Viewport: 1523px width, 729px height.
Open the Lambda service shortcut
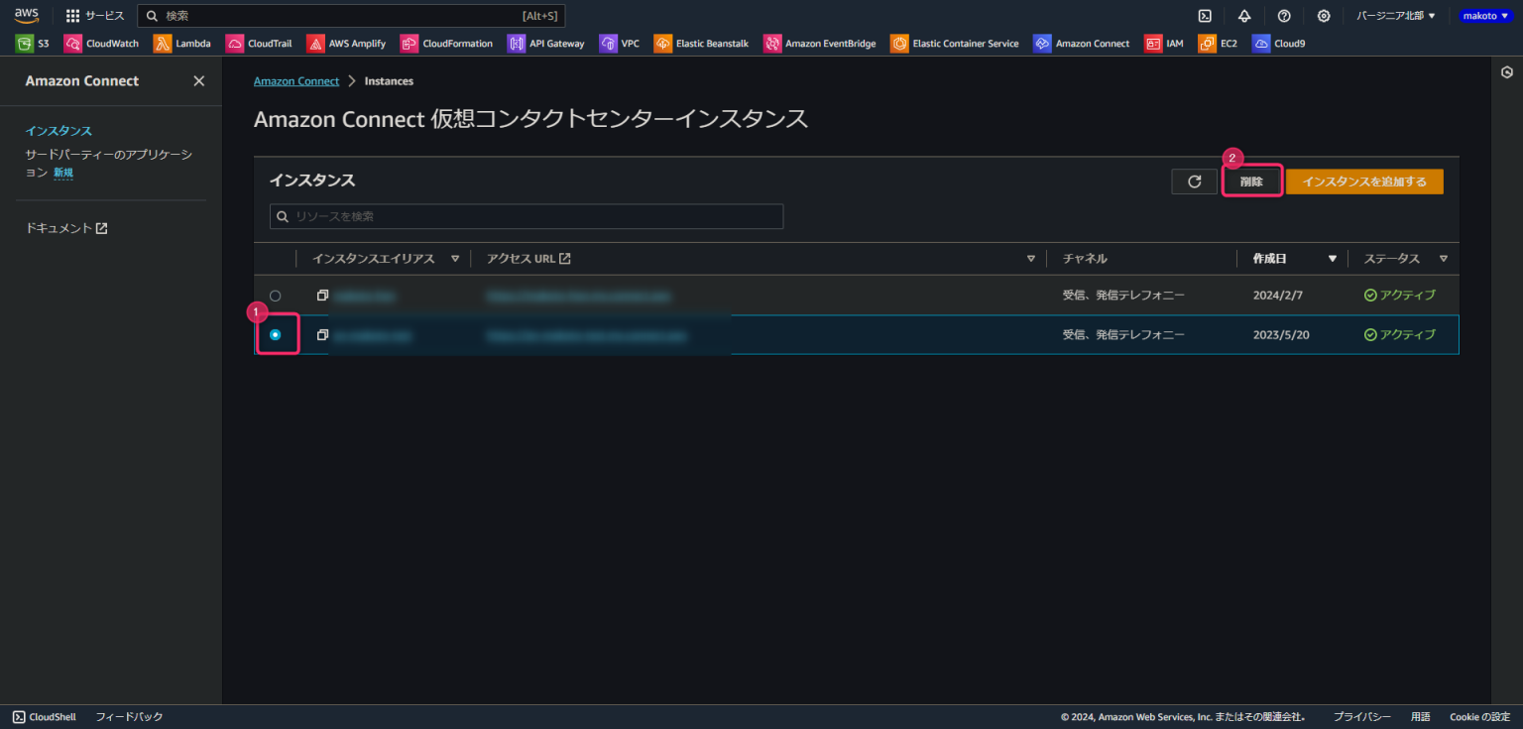click(x=182, y=43)
